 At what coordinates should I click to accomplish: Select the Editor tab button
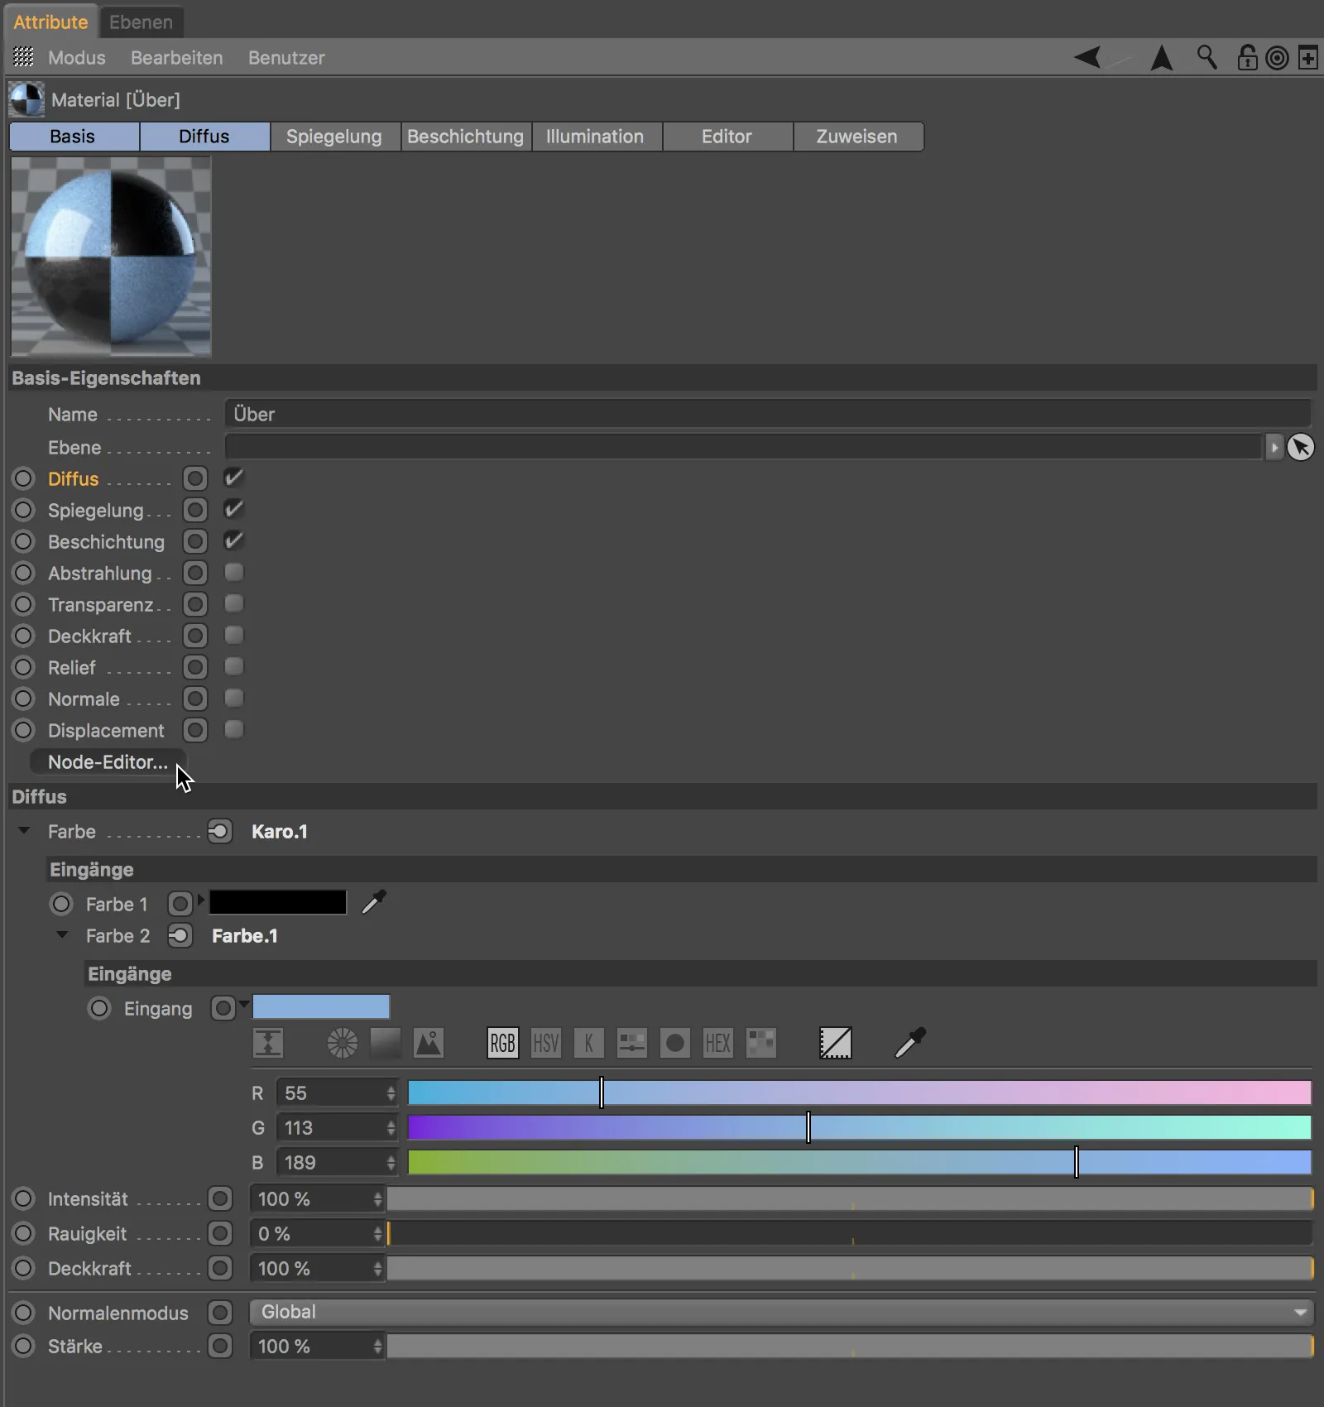(727, 137)
